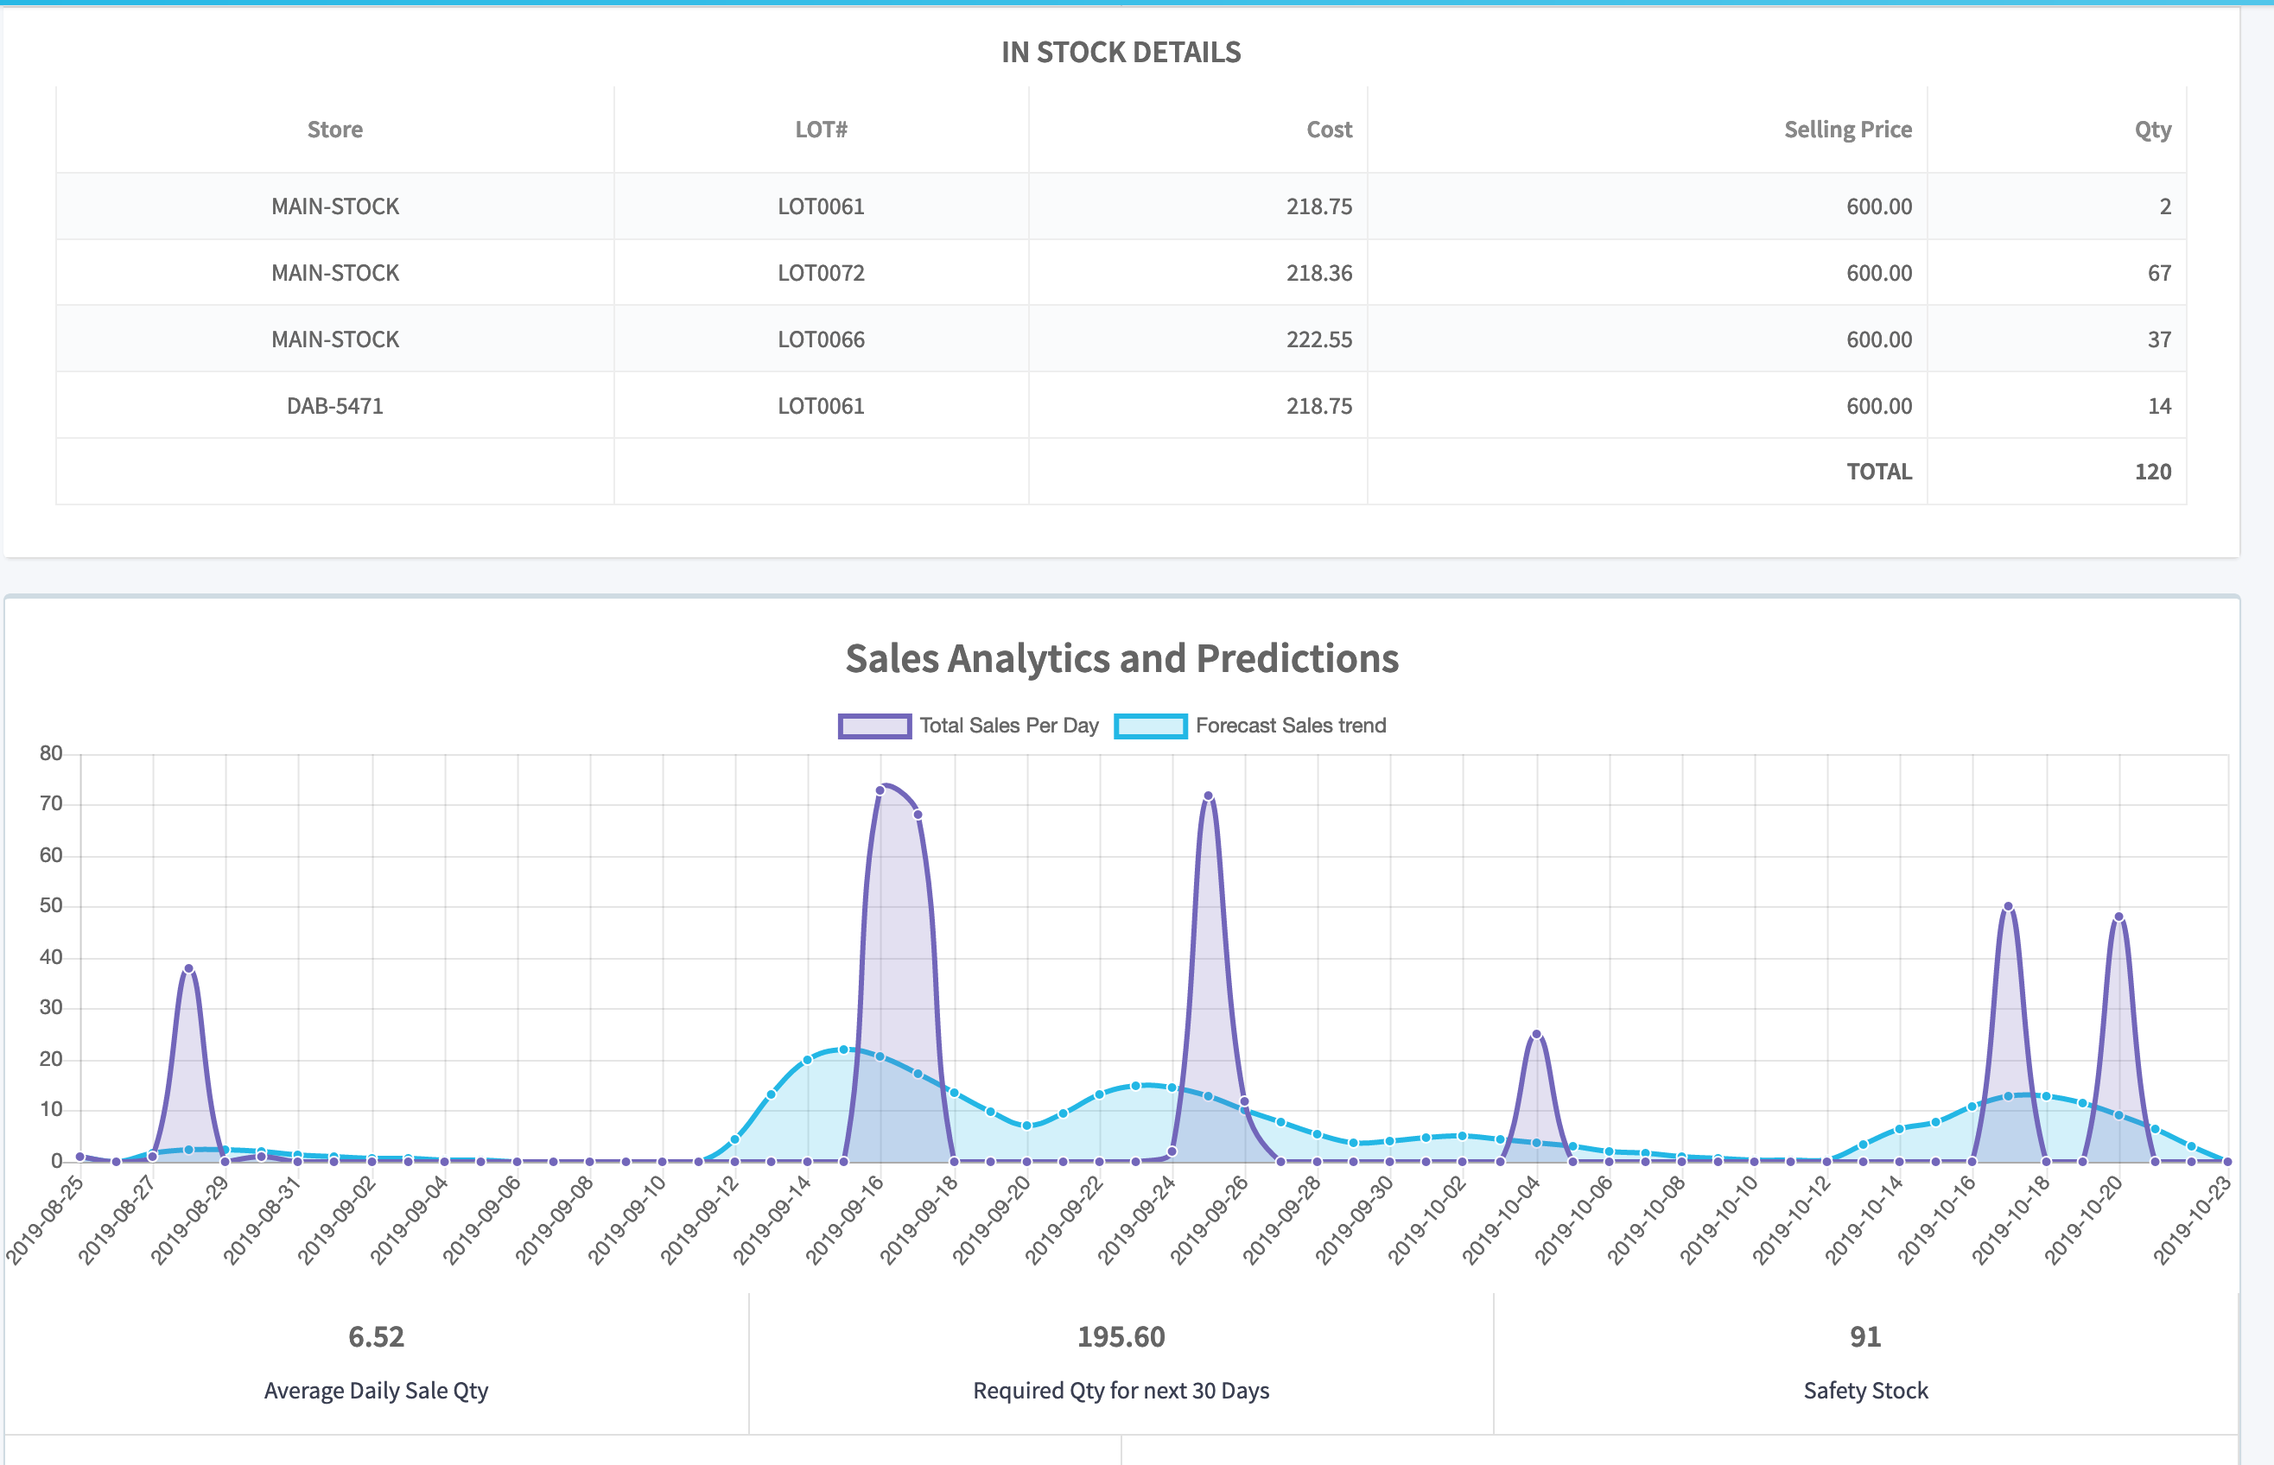Click the sales peak near 2019-08-28

[188, 968]
